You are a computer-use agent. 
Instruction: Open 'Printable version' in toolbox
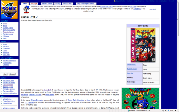tap(9, 89)
